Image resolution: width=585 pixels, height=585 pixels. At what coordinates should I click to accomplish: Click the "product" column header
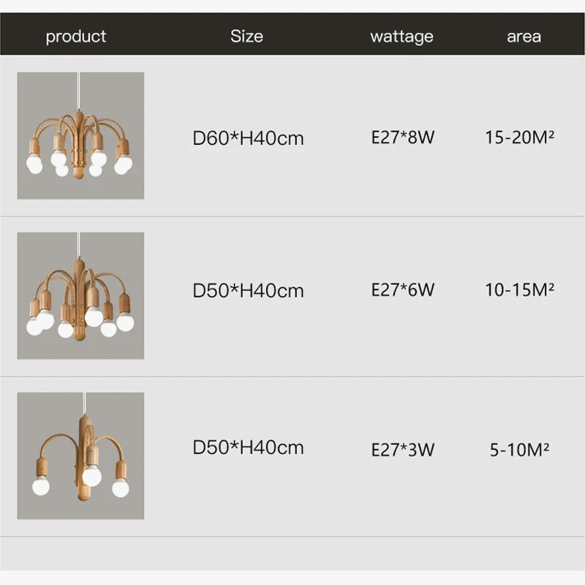76,36
